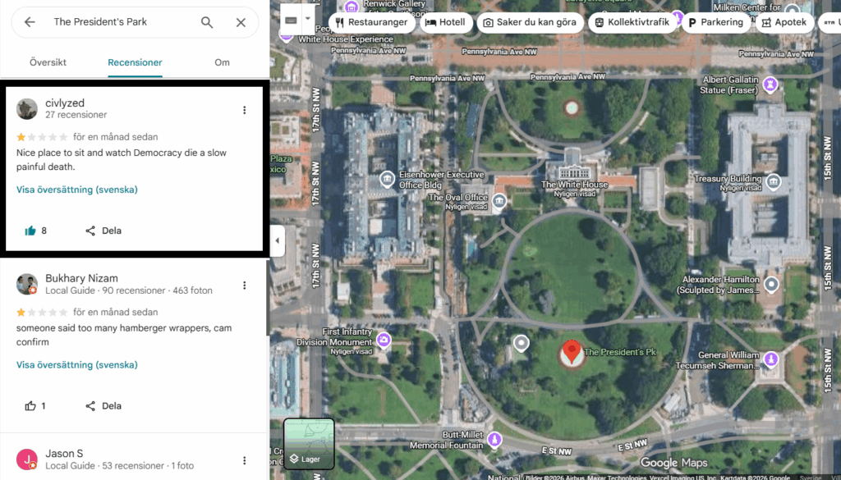Show Swedish translation of civlyzed review

point(76,190)
